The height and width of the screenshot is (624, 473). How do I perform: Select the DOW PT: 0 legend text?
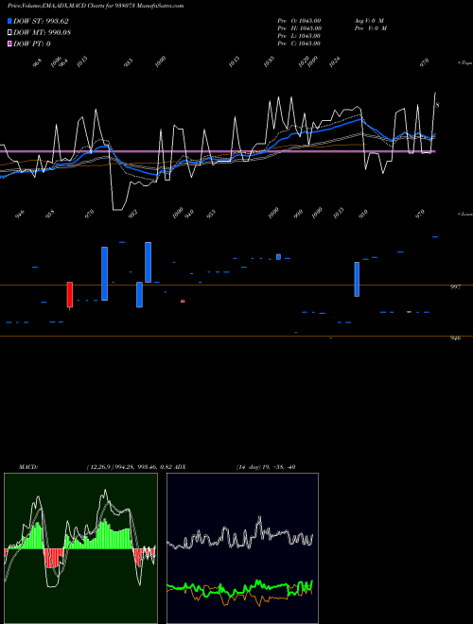tap(32, 43)
